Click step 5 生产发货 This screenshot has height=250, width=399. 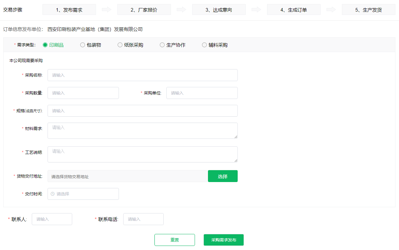[368, 9]
